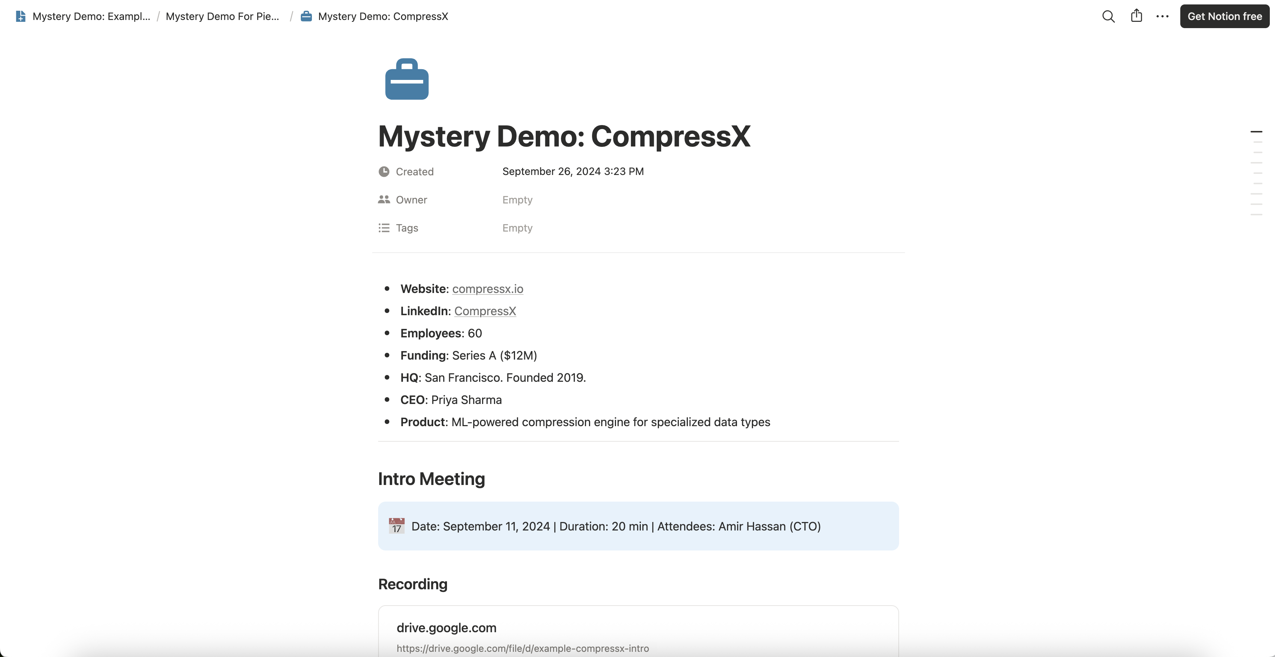Click the Funding: Series A ($12M) bullet
This screenshot has width=1275, height=657.
click(x=468, y=356)
